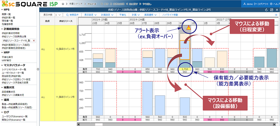Select the orange-outlined load bar on day 30
Viewport: 280px width, 126px height.
185,50
